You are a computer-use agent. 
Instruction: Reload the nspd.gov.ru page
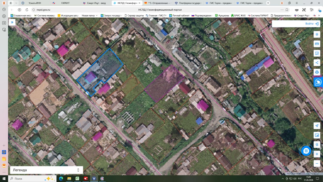27,10
